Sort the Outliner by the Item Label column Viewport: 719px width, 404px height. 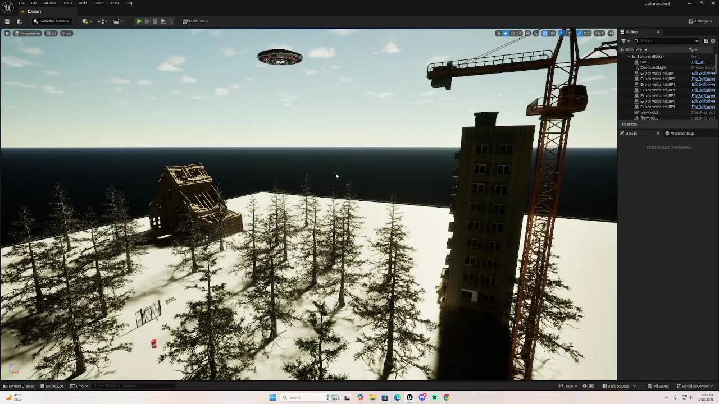pos(636,49)
